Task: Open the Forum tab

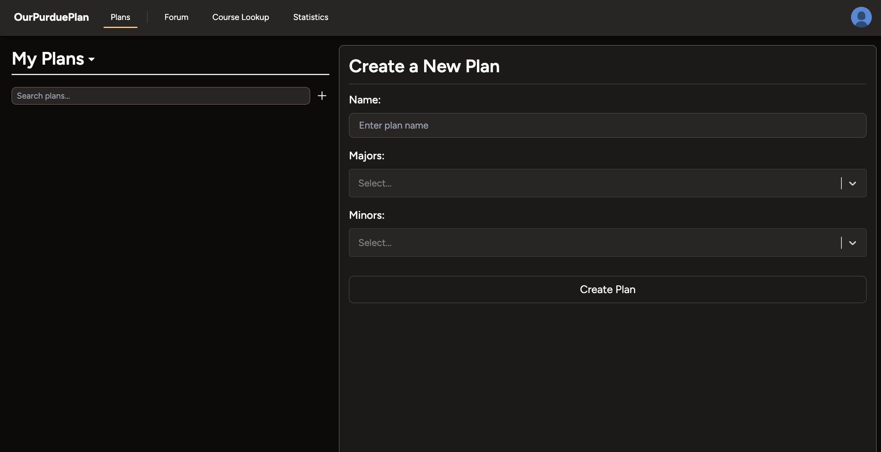Action: click(x=176, y=17)
